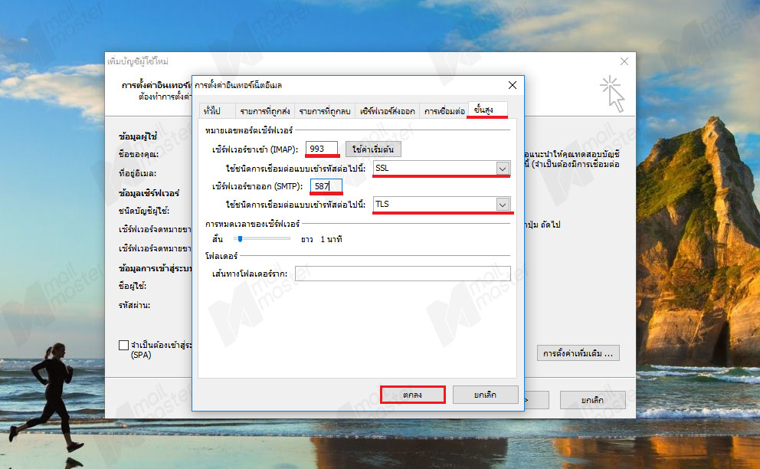The height and width of the screenshot is (469, 760).
Task: Select the รายการที่ถูกลบ tab
Action: point(324,111)
